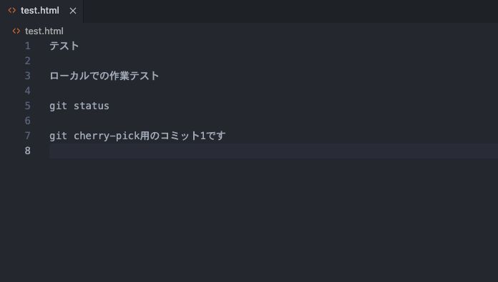Click line number 8 in the gutter

coord(28,151)
